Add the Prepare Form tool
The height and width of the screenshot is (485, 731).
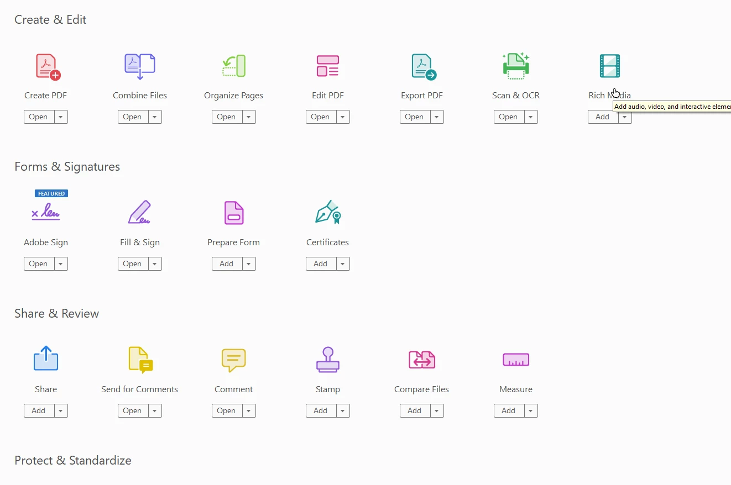tap(227, 263)
